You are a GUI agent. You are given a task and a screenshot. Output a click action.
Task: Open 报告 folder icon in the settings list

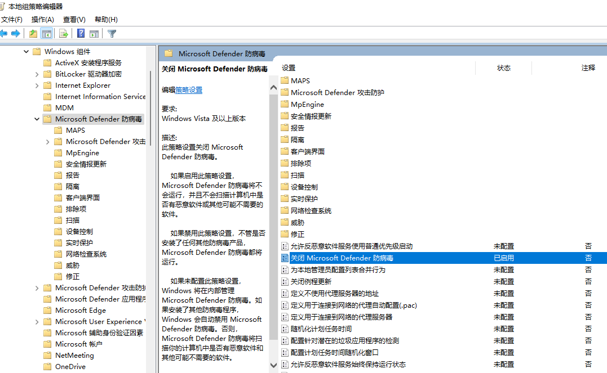click(285, 128)
